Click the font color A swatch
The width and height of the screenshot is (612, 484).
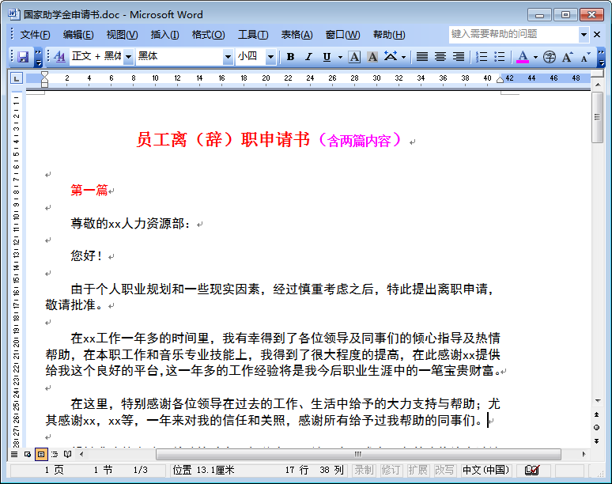pos(523,57)
